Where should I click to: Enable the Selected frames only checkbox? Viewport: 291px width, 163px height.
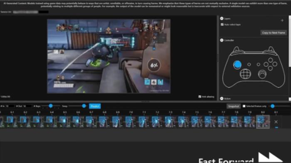(x=244, y=106)
